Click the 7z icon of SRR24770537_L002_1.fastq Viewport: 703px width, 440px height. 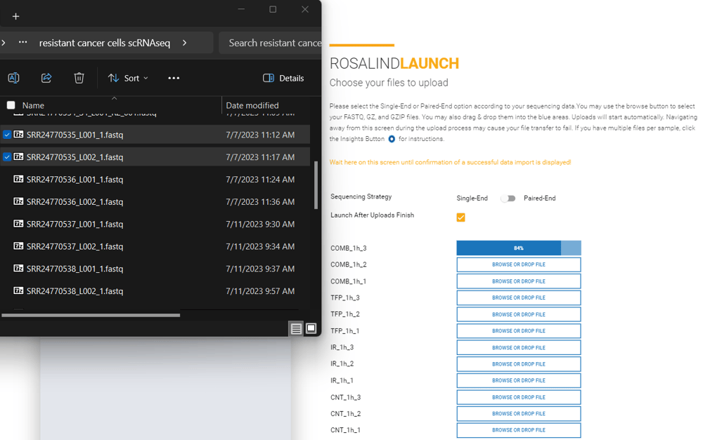tap(18, 246)
